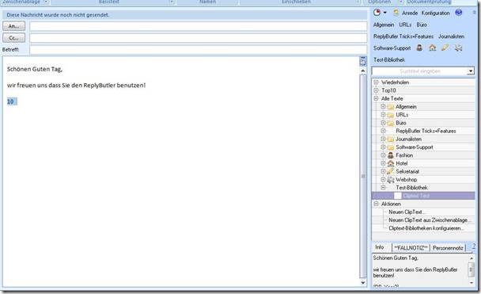Collapse the Alle Texte tree node
This screenshot has height=294, width=481.
coord(376,98)
